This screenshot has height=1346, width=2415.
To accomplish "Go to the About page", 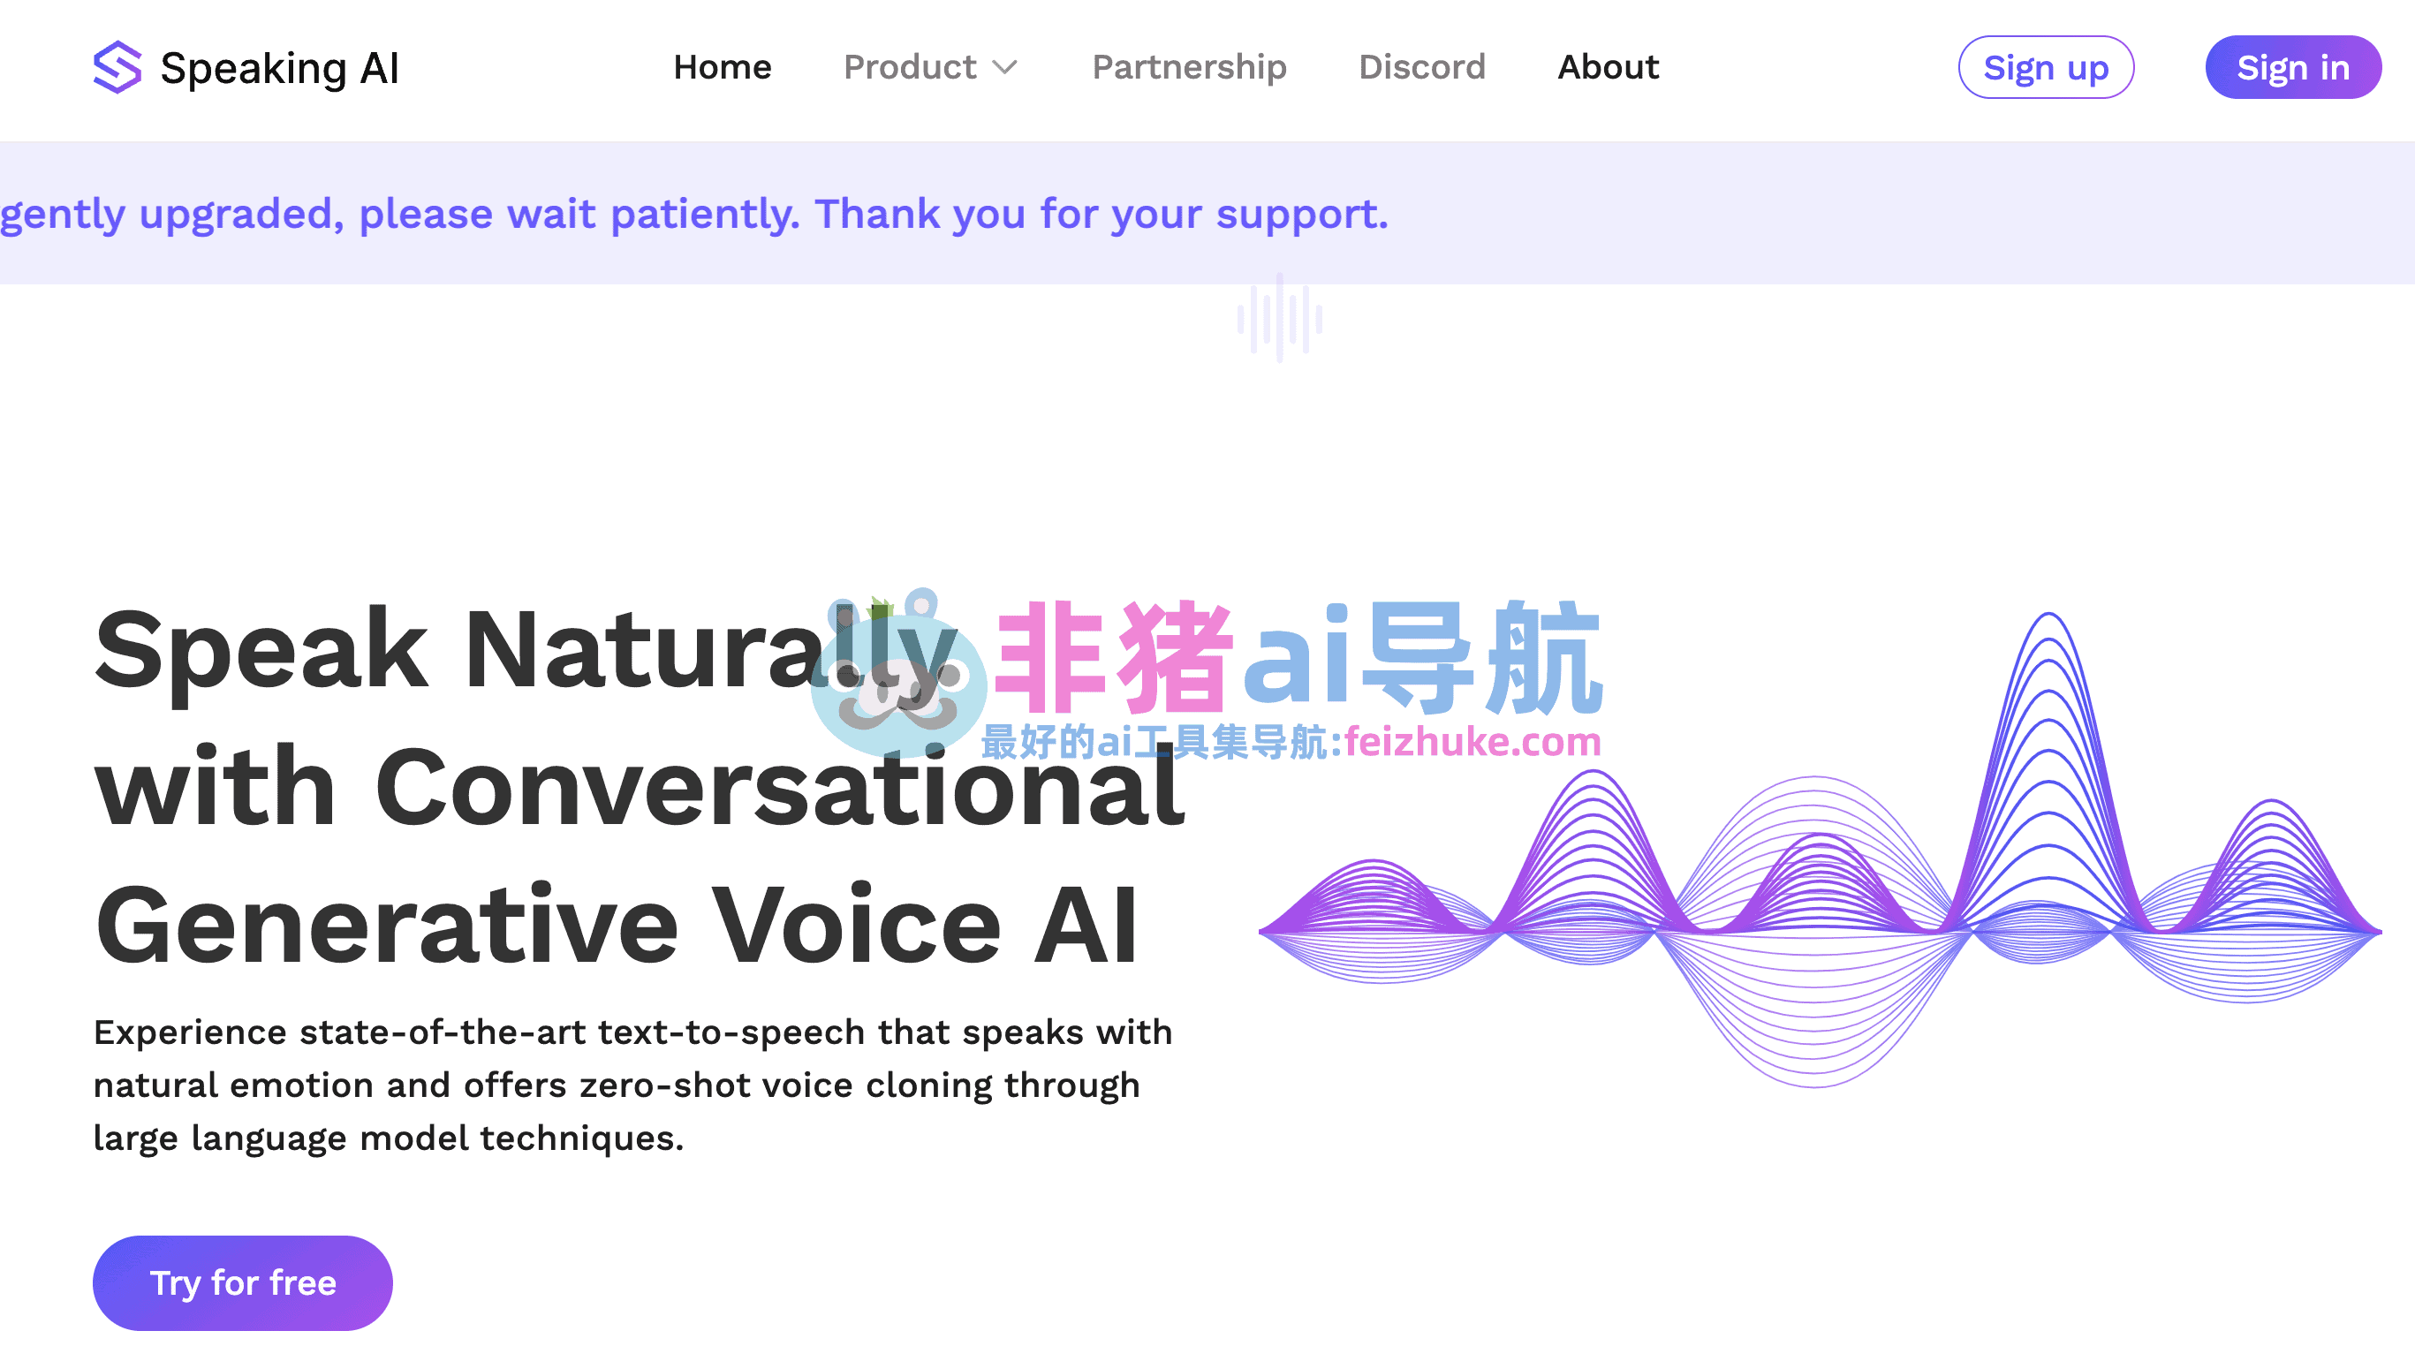I will [x=1608, y=67].
